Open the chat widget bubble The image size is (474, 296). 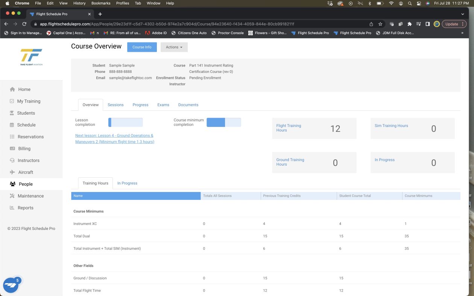(x=11, y=285)
